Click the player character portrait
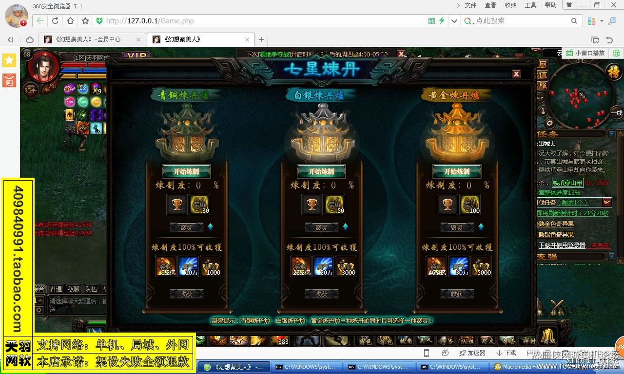Image resolution: width=624 pixels, height=374 pixels. coord(43,66)
